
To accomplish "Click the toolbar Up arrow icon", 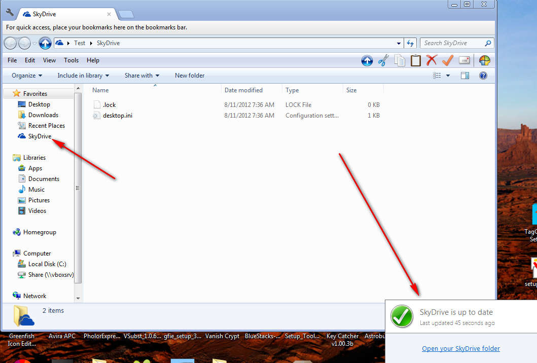I will [x=367, y=61].
